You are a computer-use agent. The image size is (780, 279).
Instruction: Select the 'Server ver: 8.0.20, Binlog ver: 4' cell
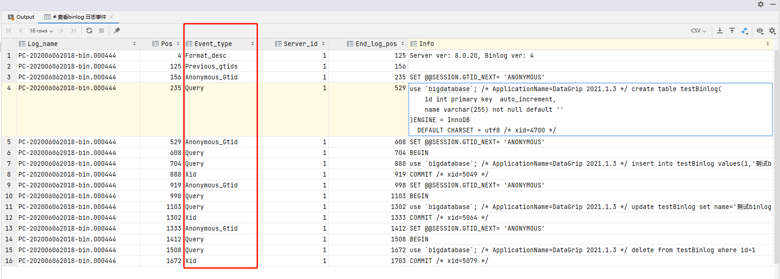[x=590, y=55]
